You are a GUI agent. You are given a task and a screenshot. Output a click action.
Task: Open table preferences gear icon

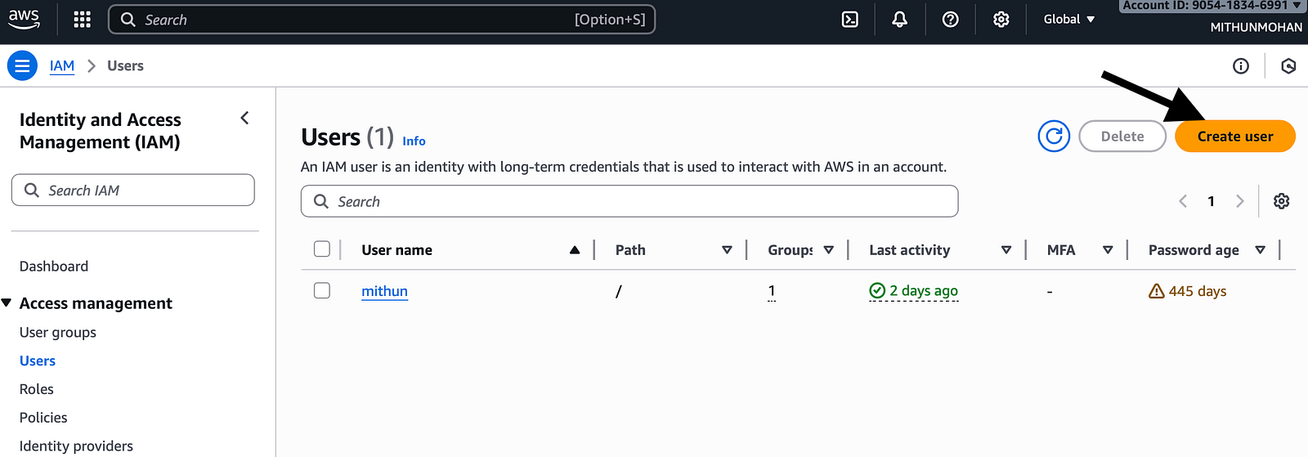point(1281,201)
